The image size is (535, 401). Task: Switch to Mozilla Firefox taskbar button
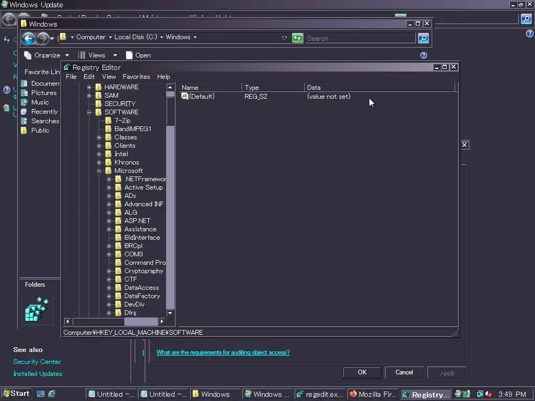[373, 394]
